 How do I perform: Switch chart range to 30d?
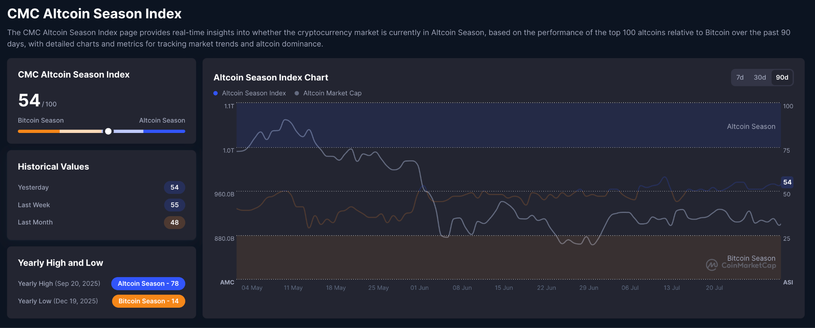[760, 77]
